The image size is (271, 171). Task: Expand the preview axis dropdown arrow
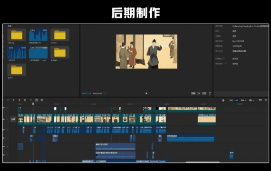pyautogui.click(x=253, y=100)
